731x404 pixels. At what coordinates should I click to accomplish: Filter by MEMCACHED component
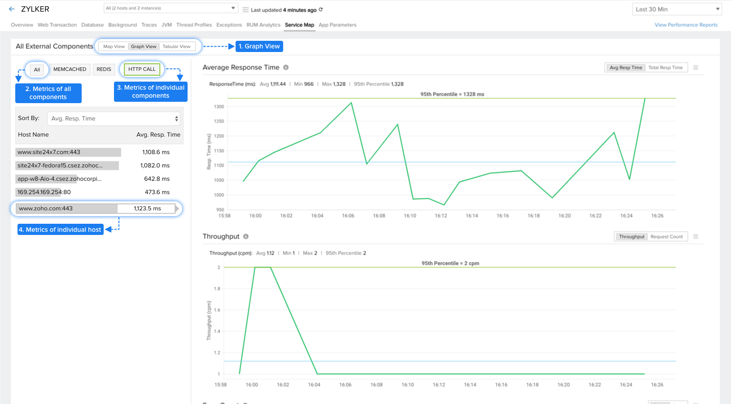(70, 69)
